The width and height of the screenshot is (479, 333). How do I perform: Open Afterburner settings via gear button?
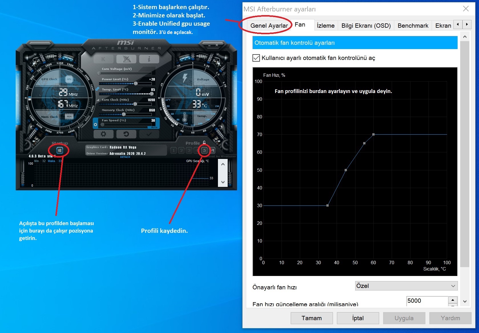point(103,134)
